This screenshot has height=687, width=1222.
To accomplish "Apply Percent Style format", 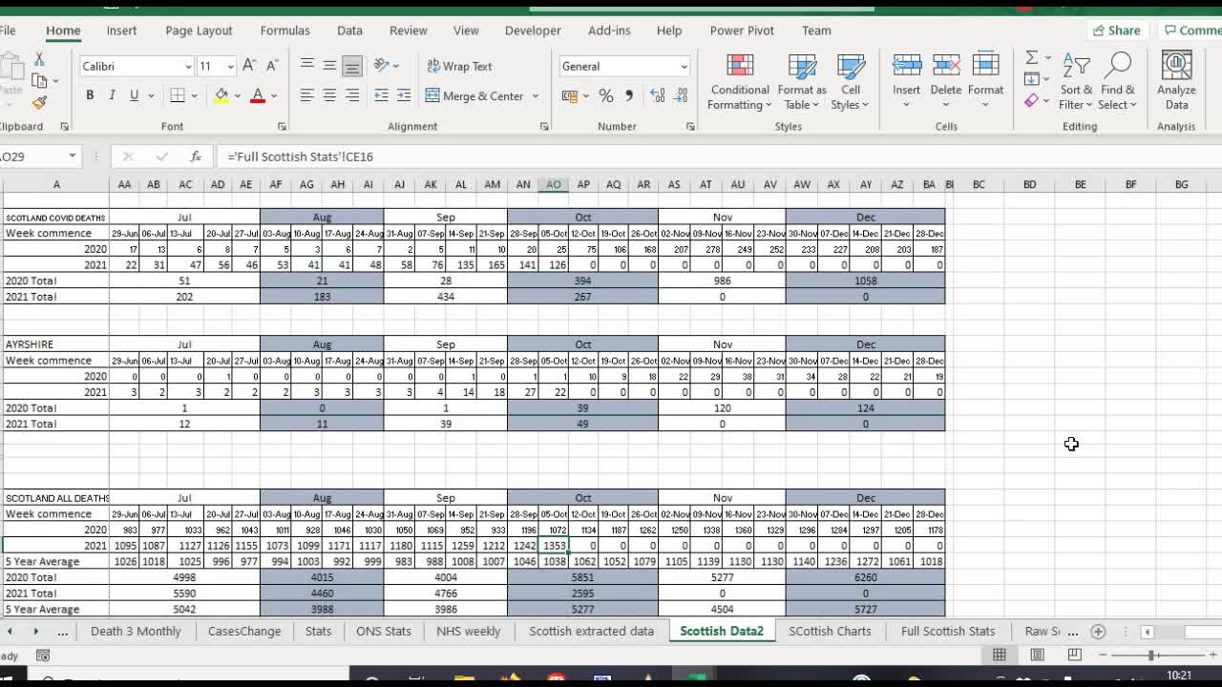I will point(606,95).
